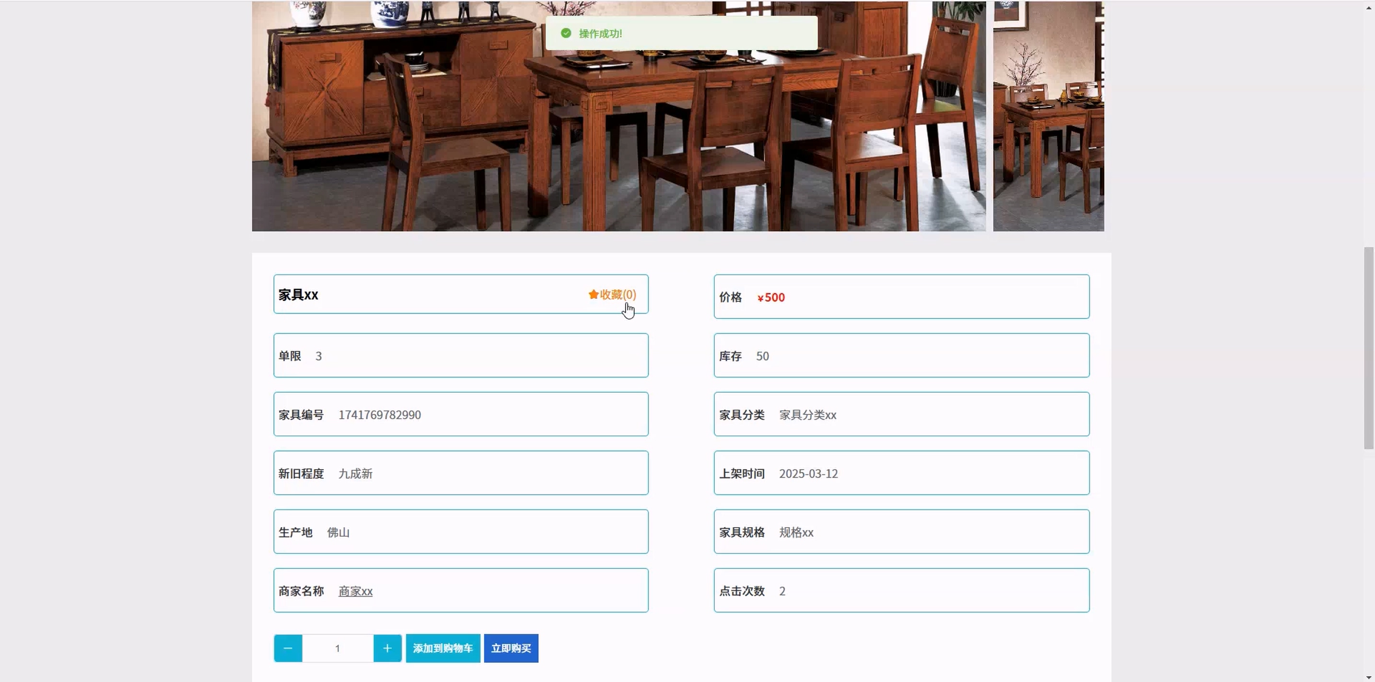Click the 家具xx product title
The height and width of the screenshot is (682, 1375).
[298, 295]
